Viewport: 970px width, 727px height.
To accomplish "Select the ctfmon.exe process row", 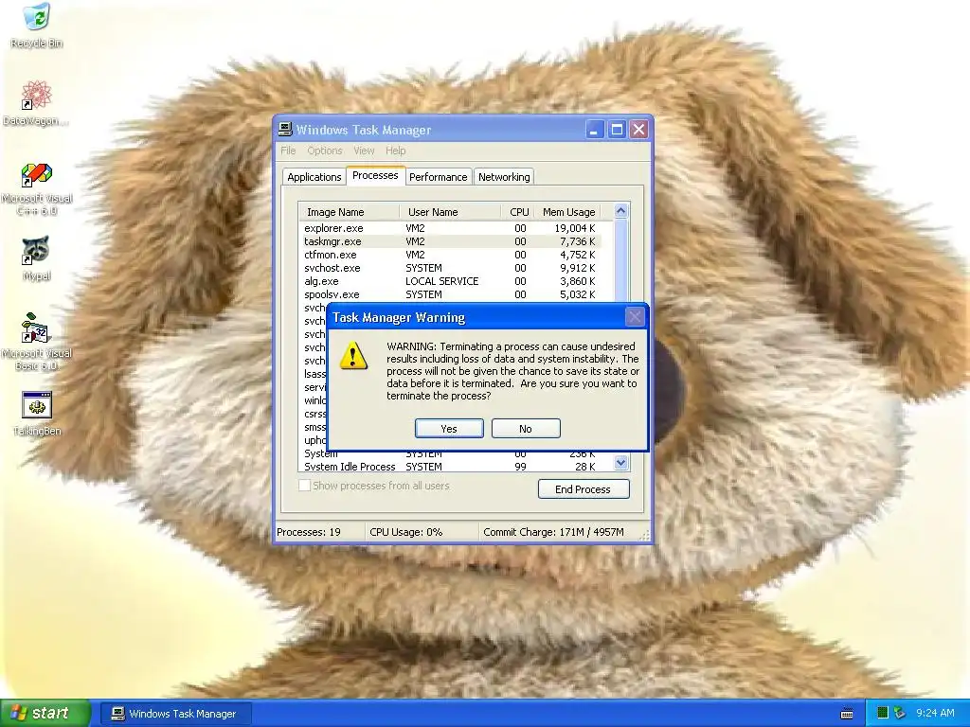I will tap(450, 255).
